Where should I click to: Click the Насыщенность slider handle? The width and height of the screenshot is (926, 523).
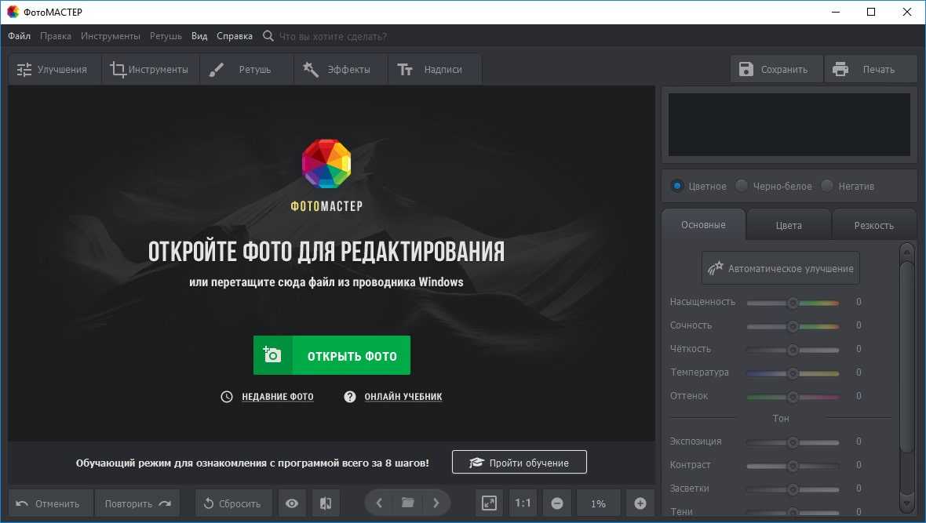793,303
